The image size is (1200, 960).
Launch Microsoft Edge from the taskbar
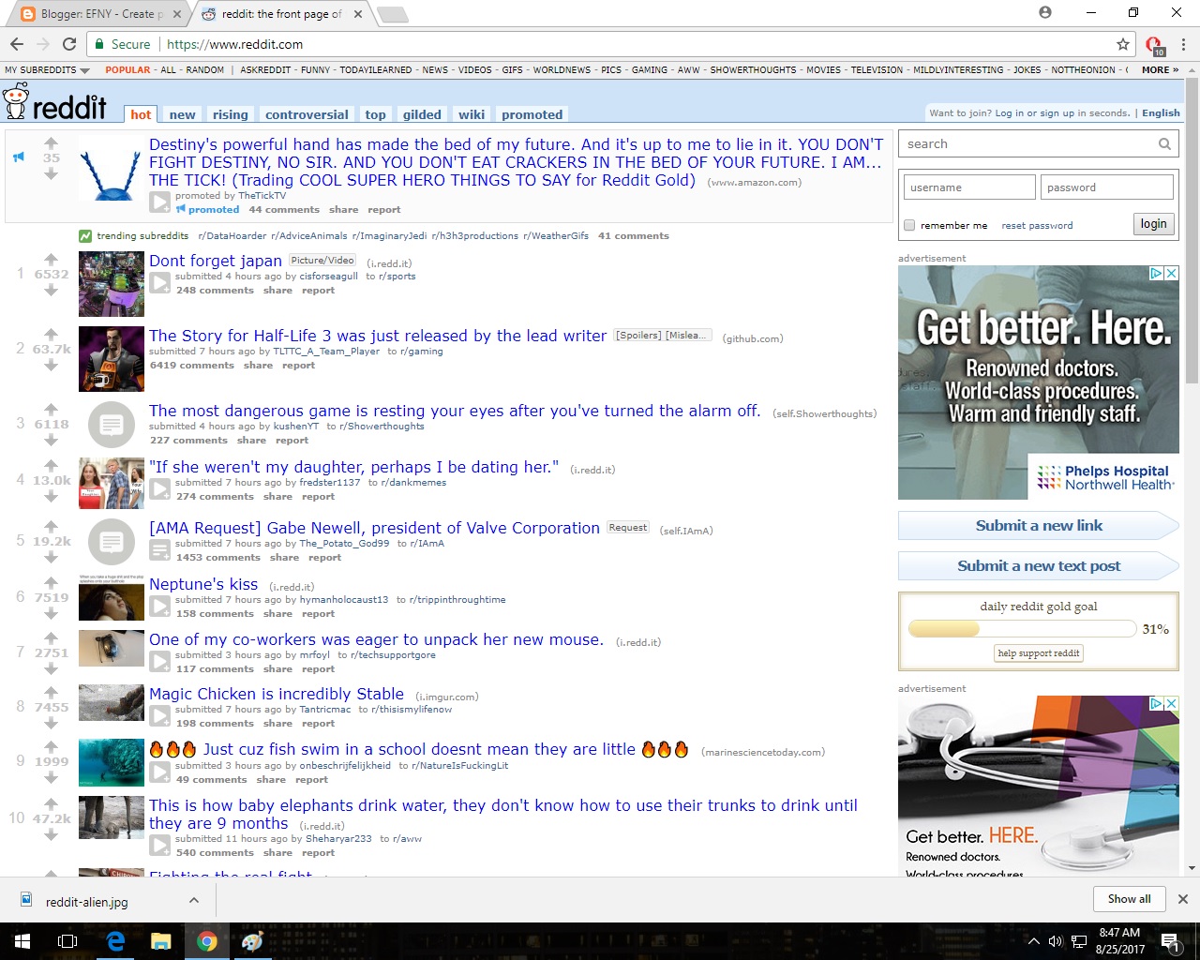114,941
